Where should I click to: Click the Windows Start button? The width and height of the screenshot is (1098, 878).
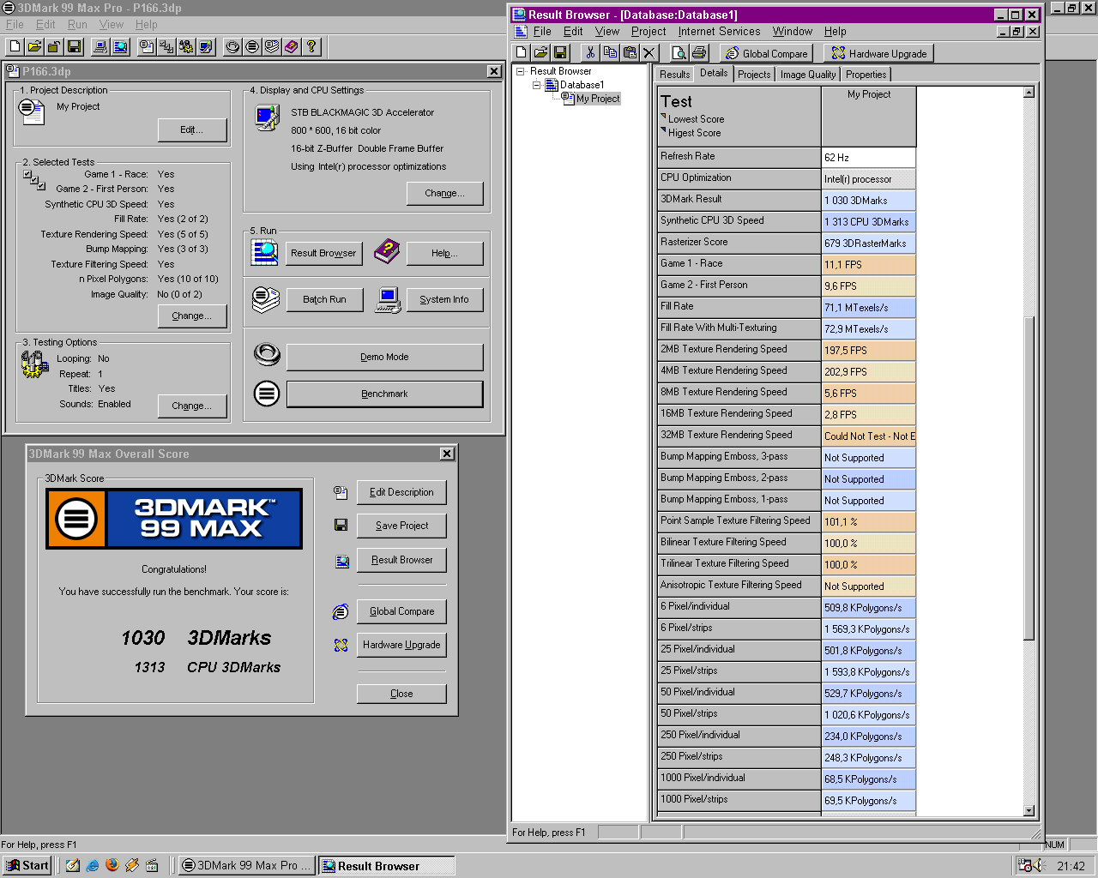coord(28,865)
